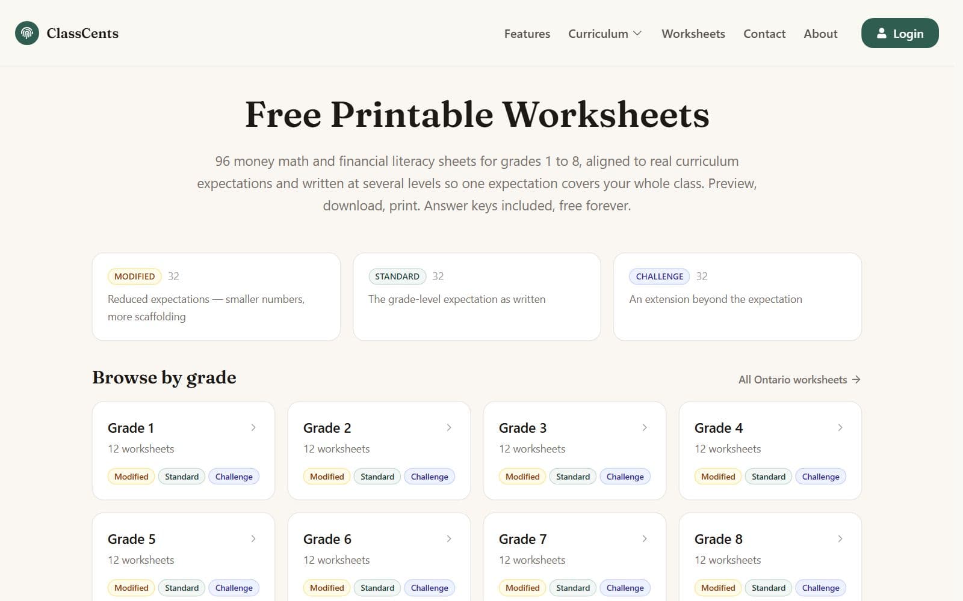This screenshot has height=601, width=963.
Task: Click the chevron arrow on Grade 6 card
Action: (449, 538)
